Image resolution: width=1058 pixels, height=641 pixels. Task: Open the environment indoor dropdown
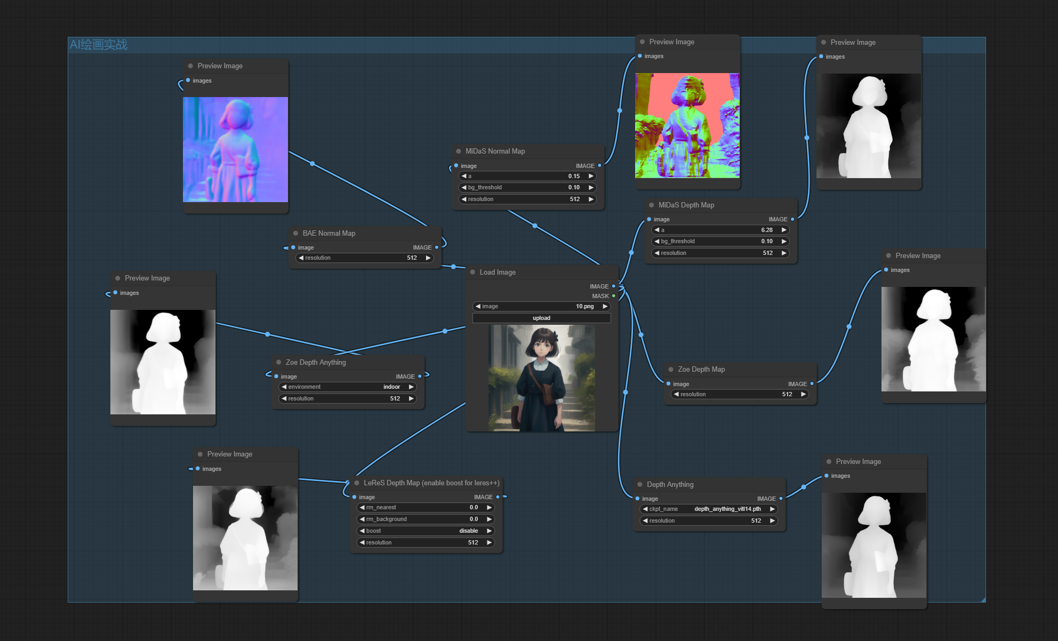[348, 387]
